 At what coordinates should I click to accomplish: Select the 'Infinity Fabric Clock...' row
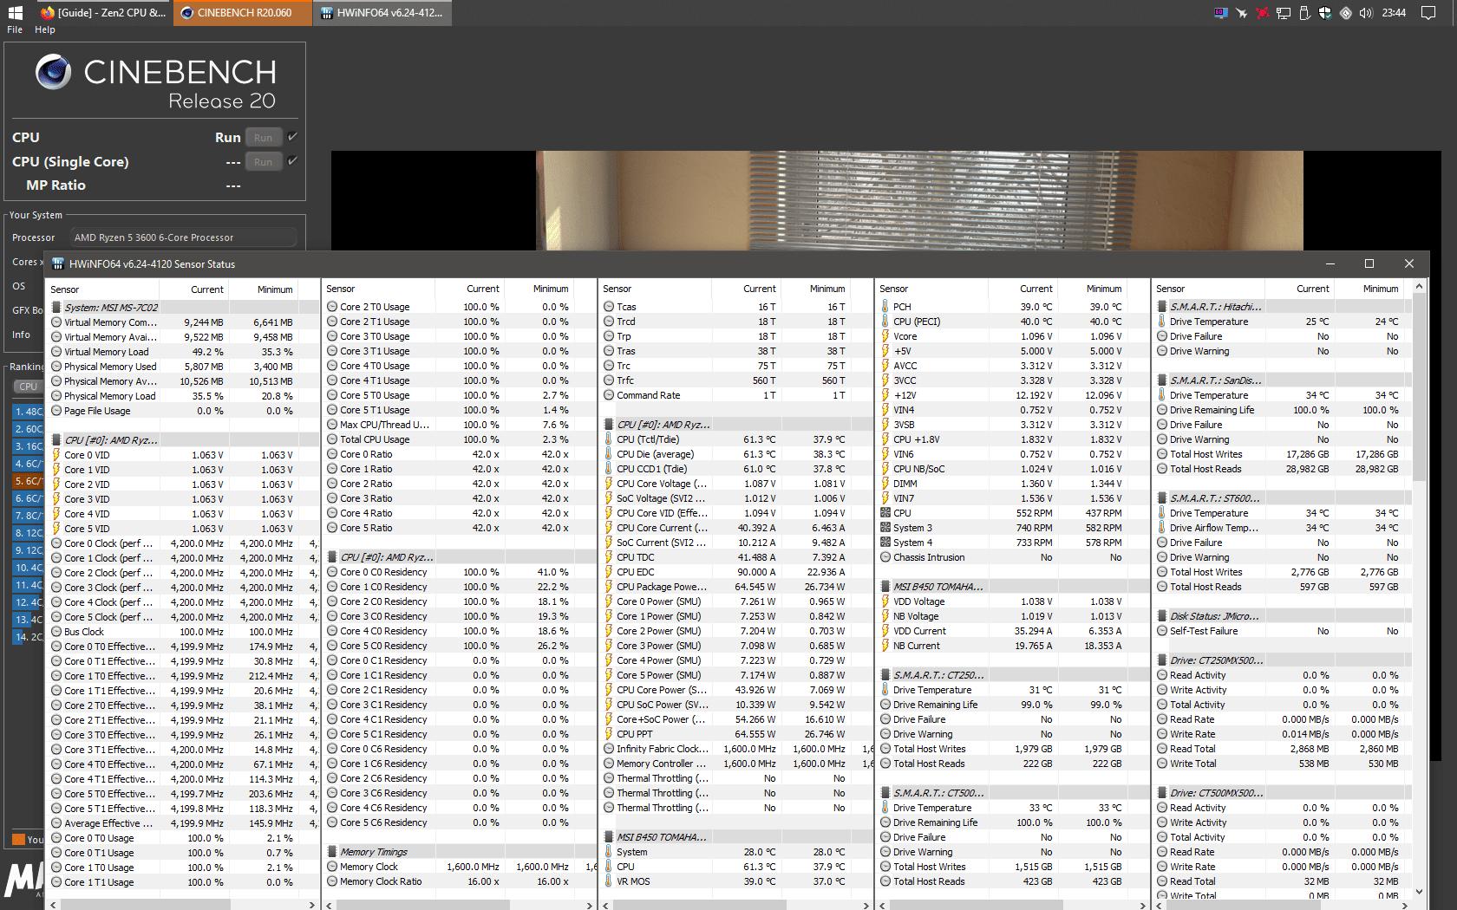(x=736, y=749)
